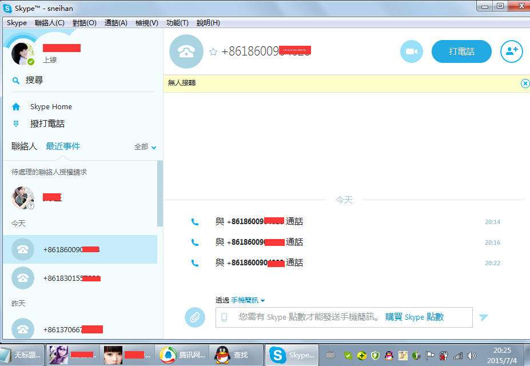The width and height of the screenshot is (530, 366).
Task: Click the sidebar recent list scrollbar
Action: click(160, 193)
